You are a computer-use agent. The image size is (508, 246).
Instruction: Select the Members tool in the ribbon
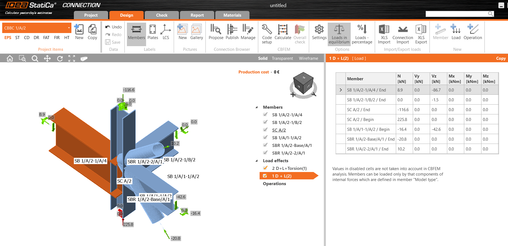[x=136, y=33]
